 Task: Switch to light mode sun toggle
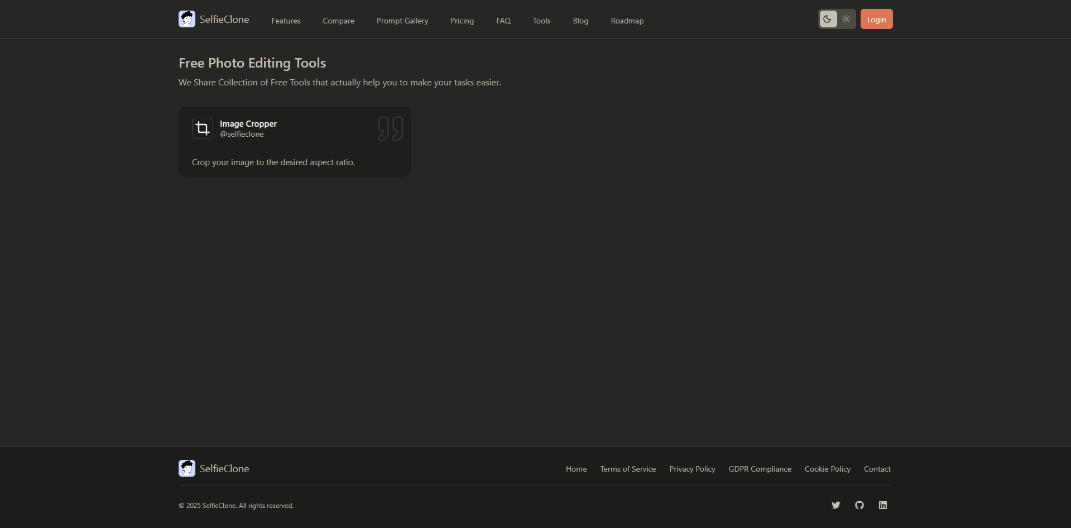[846, 19]
